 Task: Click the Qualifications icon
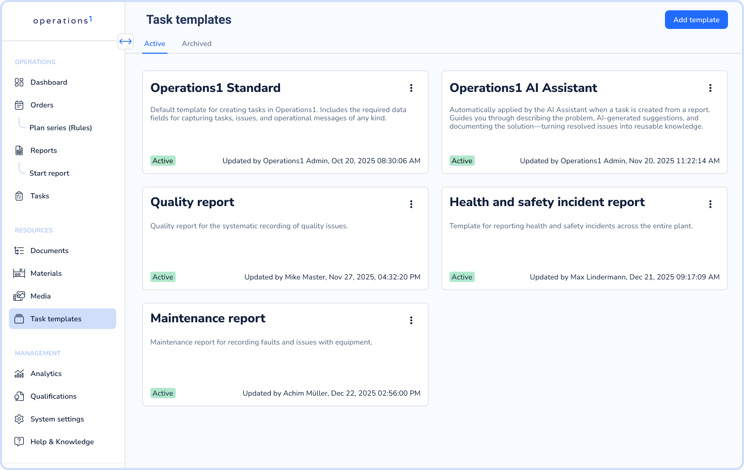tap(19, 396)
